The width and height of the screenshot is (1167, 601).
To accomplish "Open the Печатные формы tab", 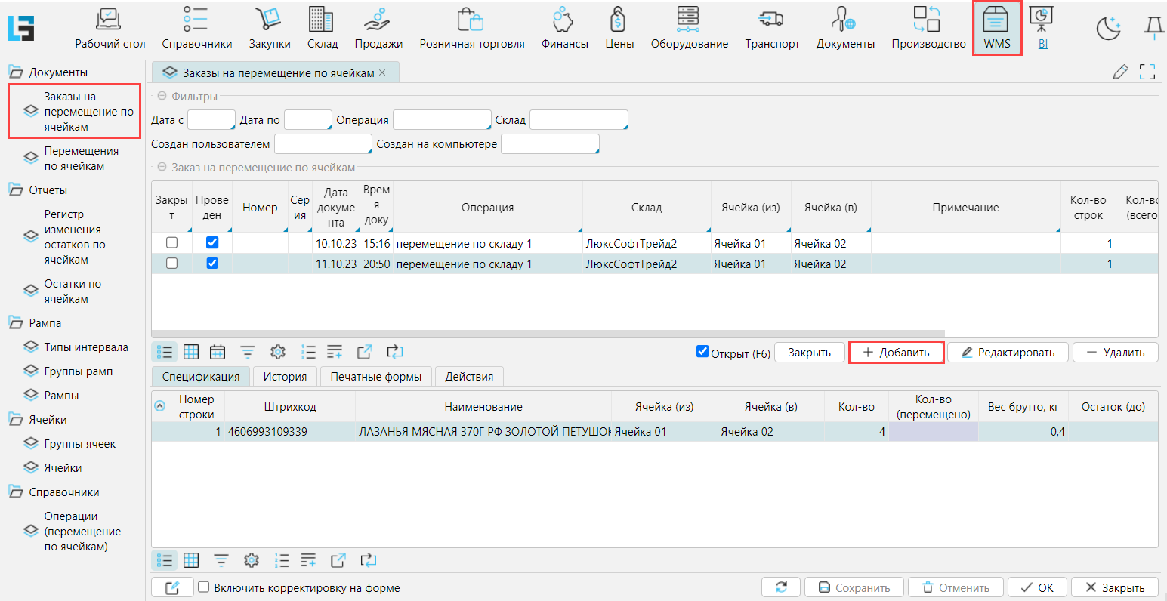I will [x=375, y=377].
